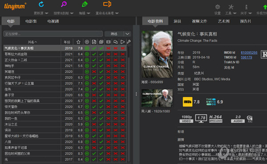Open the 工具 dropdown arrow
267x164 pixels.
(x=235, y=13)
